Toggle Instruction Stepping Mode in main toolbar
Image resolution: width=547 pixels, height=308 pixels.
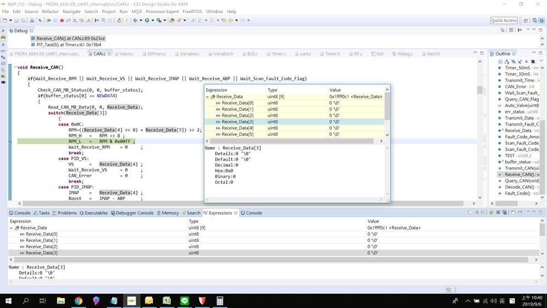tap(96, 20)
